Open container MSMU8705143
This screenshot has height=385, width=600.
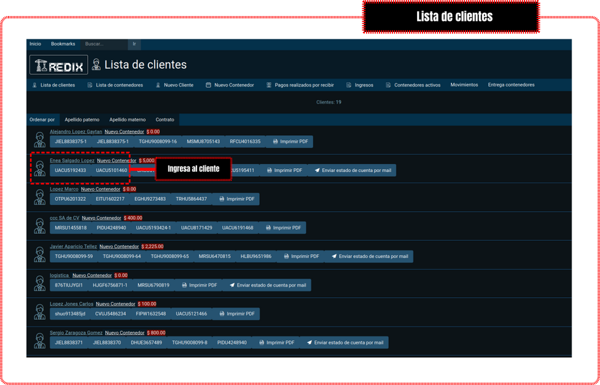tap(203, 142)
